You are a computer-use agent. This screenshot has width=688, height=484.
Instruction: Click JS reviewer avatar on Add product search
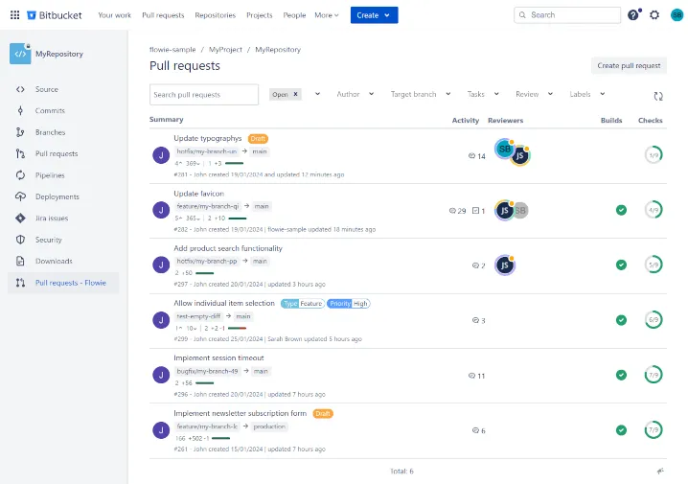(505, 265)
